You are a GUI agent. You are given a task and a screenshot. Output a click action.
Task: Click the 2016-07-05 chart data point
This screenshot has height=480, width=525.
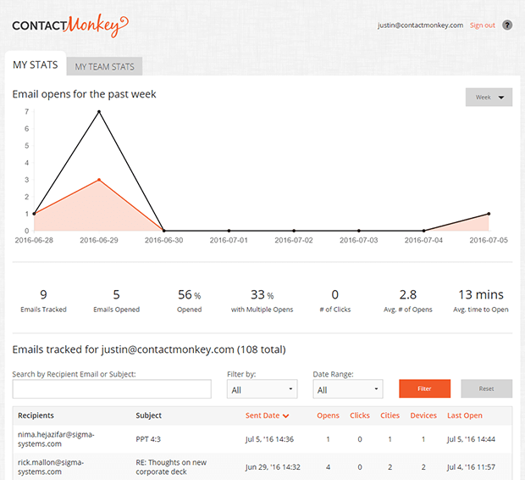(489, 214)
